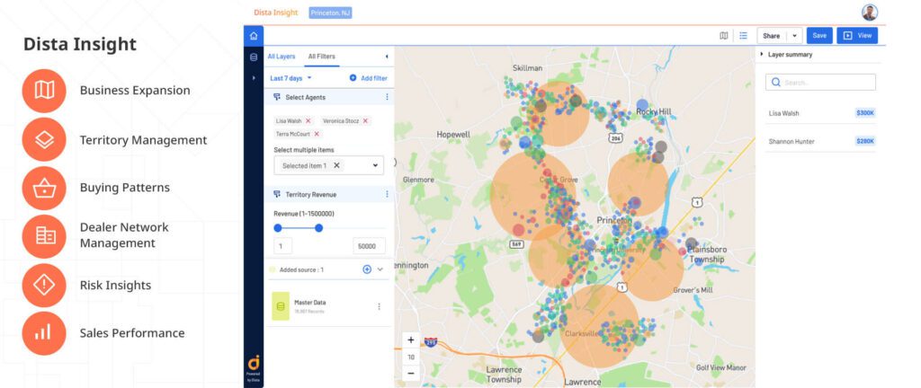Remove the Terra McCourt agent chip
Screen dimensions: 921x388
[x=317, y=134]
